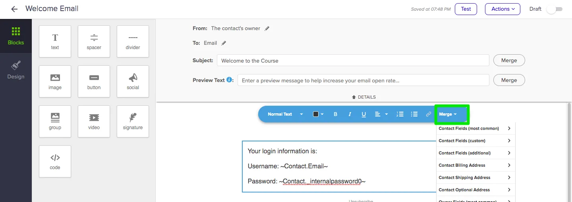Insert a hyperlink in the toolbar
This screenshot has height=202, width=572.
click(428, 114)
